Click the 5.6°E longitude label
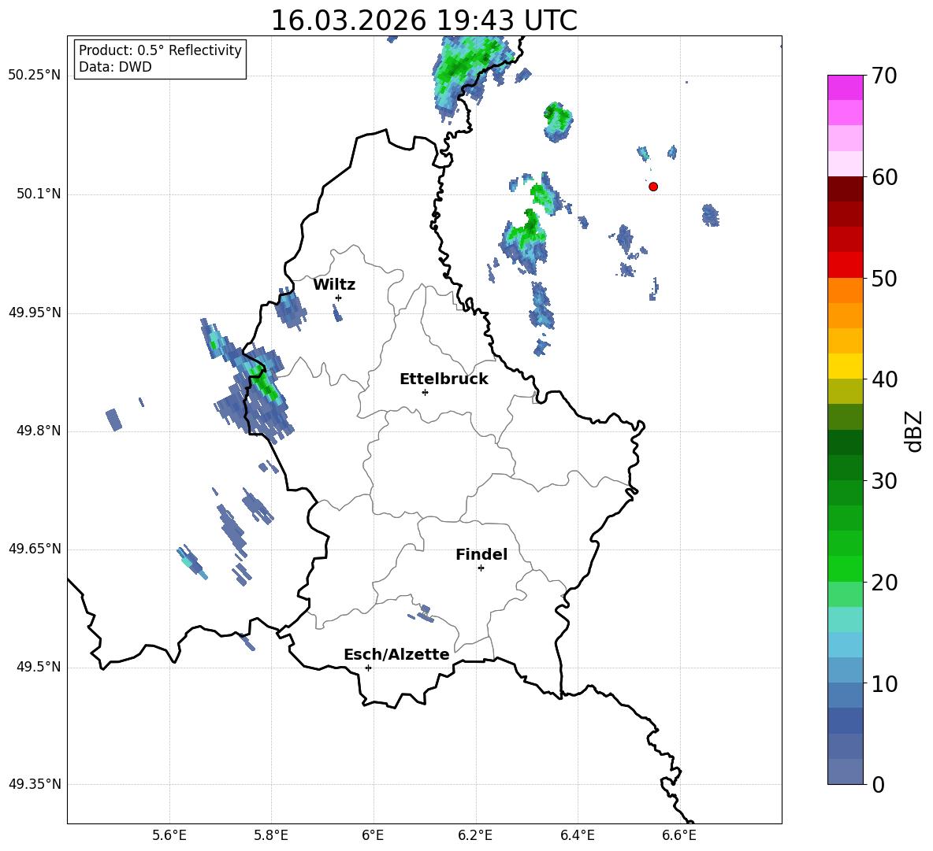Screen dimensions: 933x851 tap(169, 835)
